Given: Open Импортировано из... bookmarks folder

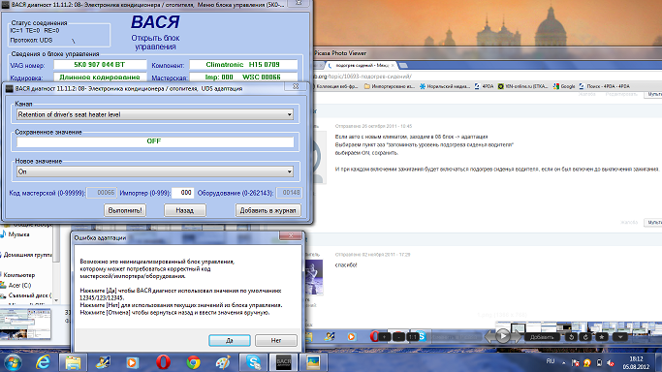Looking at the screenshot, I should (x=390, y=86).
